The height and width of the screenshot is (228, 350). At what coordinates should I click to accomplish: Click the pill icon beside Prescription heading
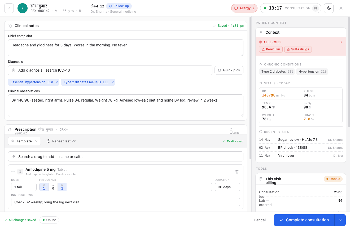[x=10, y=130]
